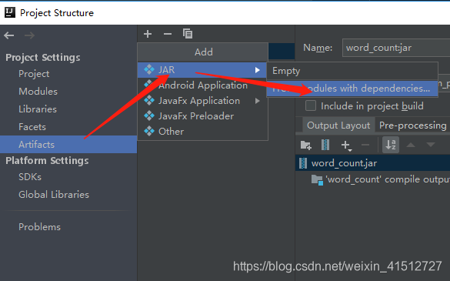Viewport: 450px width, 281px height.
Task: Open Project under Project Settings
Action: click(34, 74)
